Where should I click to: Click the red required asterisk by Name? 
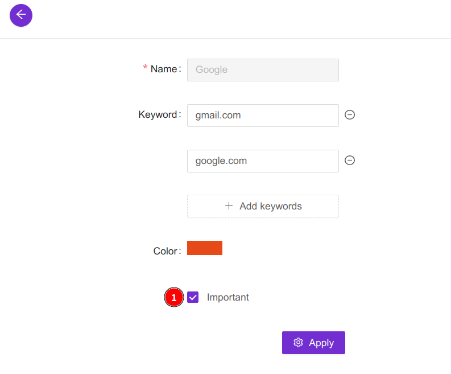coord(145,69)
